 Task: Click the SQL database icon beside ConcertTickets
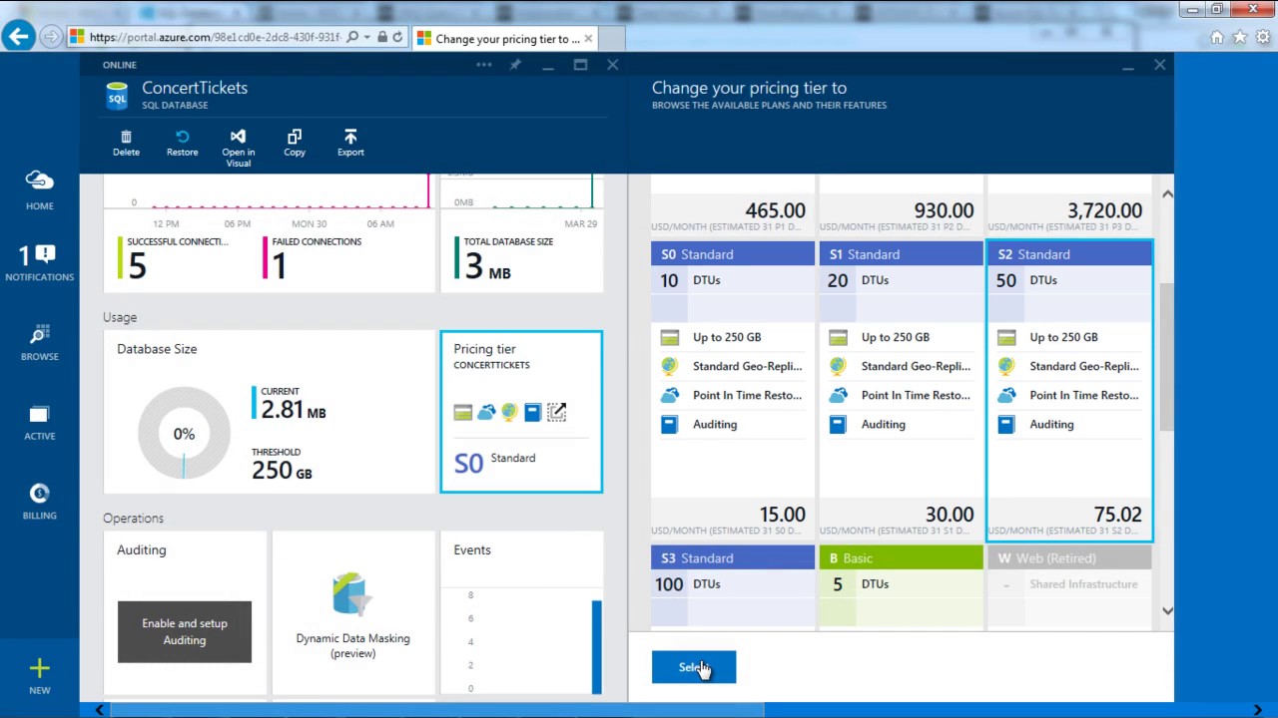click(x=117, y=96)
